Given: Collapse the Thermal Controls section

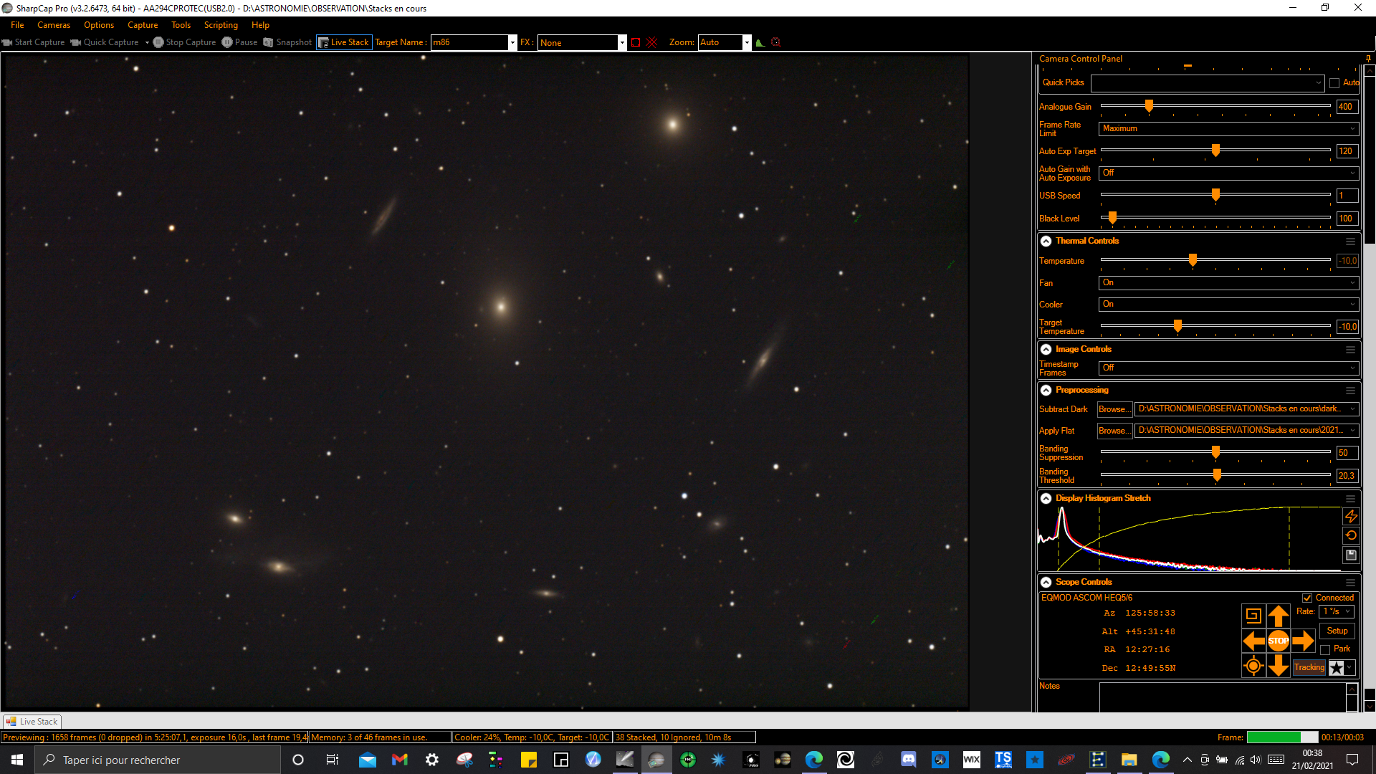Looking at the screenshot, I should 1046,242.
